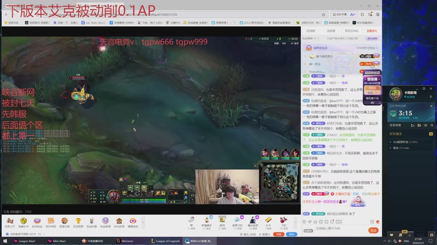
Task: Click the red packet icon above chat input
Action: coord(377,222)
